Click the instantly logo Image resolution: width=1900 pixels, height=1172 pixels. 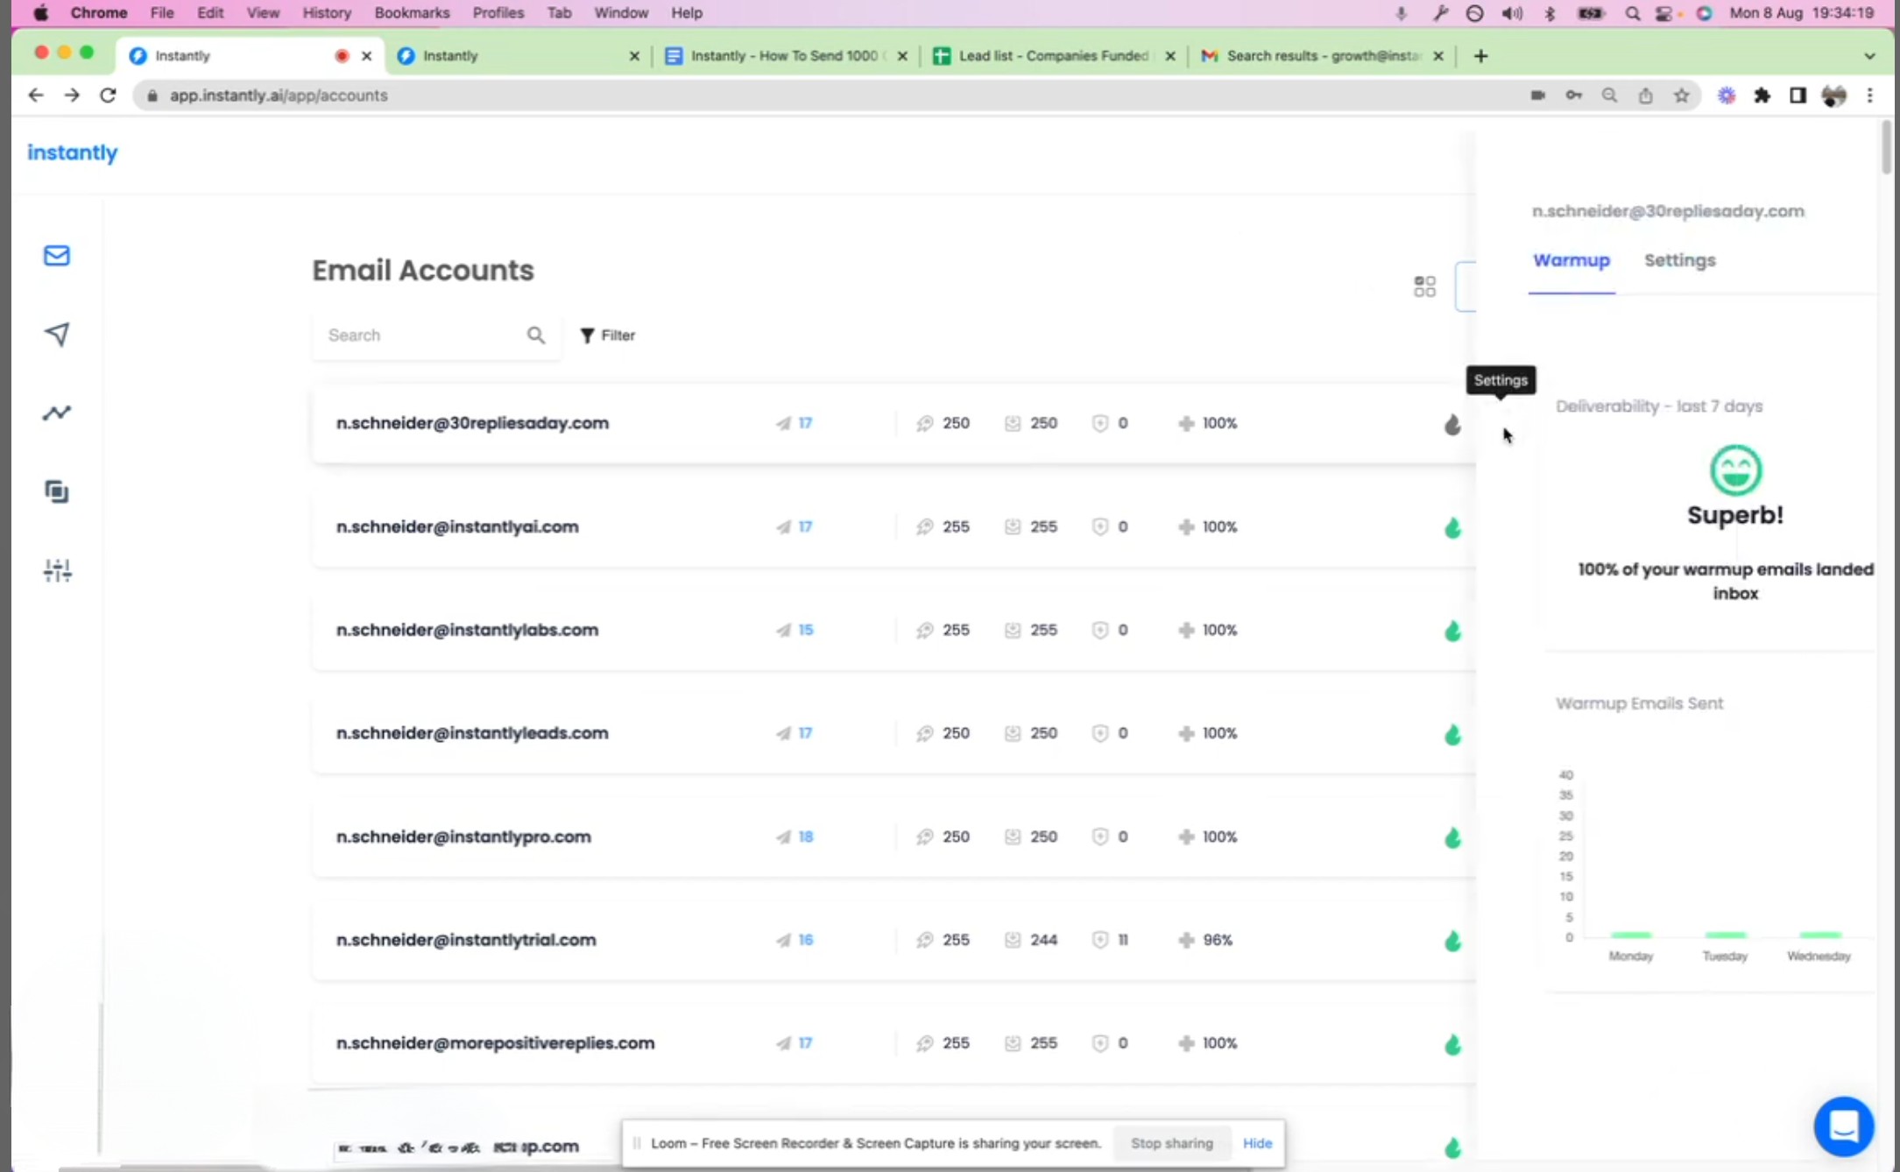(x=73, y=152)
